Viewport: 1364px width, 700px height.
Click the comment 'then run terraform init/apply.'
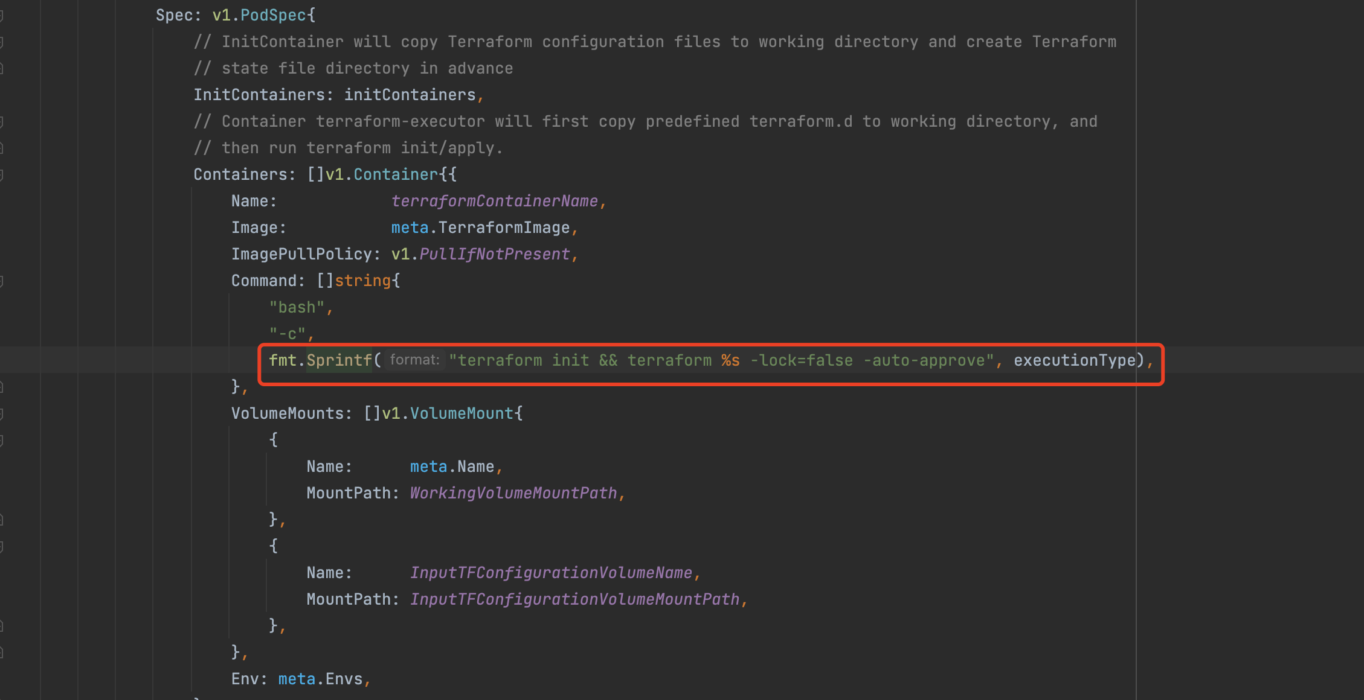[348, 148]
